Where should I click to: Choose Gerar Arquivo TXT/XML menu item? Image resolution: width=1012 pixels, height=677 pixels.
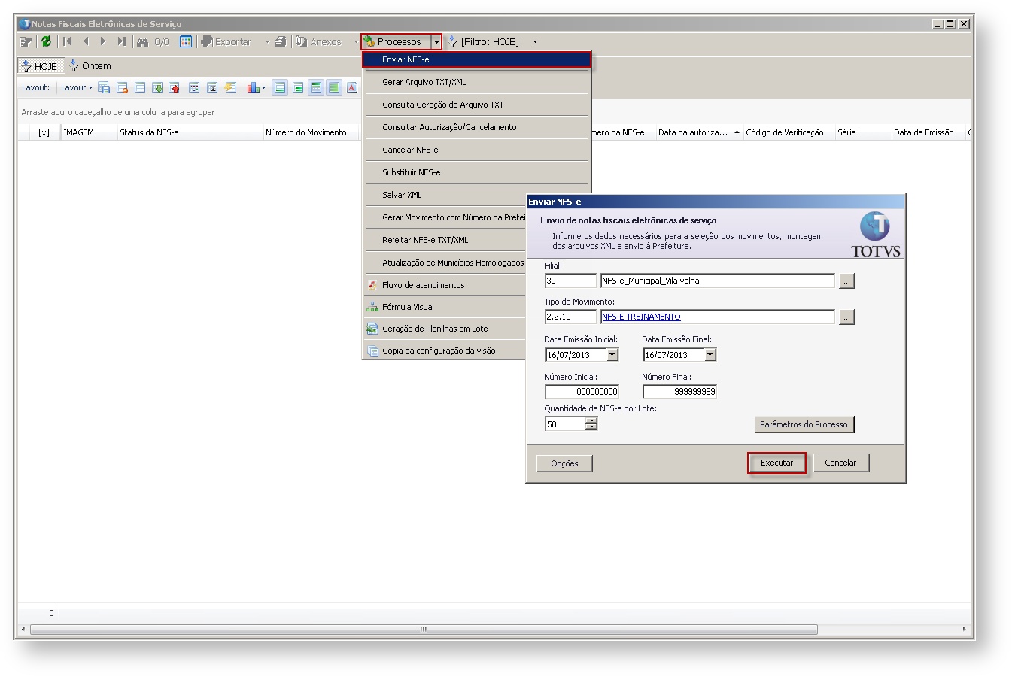click(477, 82)
